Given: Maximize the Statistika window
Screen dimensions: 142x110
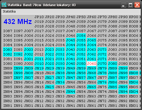Looking at the screenshot, I should click(x=130, y=5).
